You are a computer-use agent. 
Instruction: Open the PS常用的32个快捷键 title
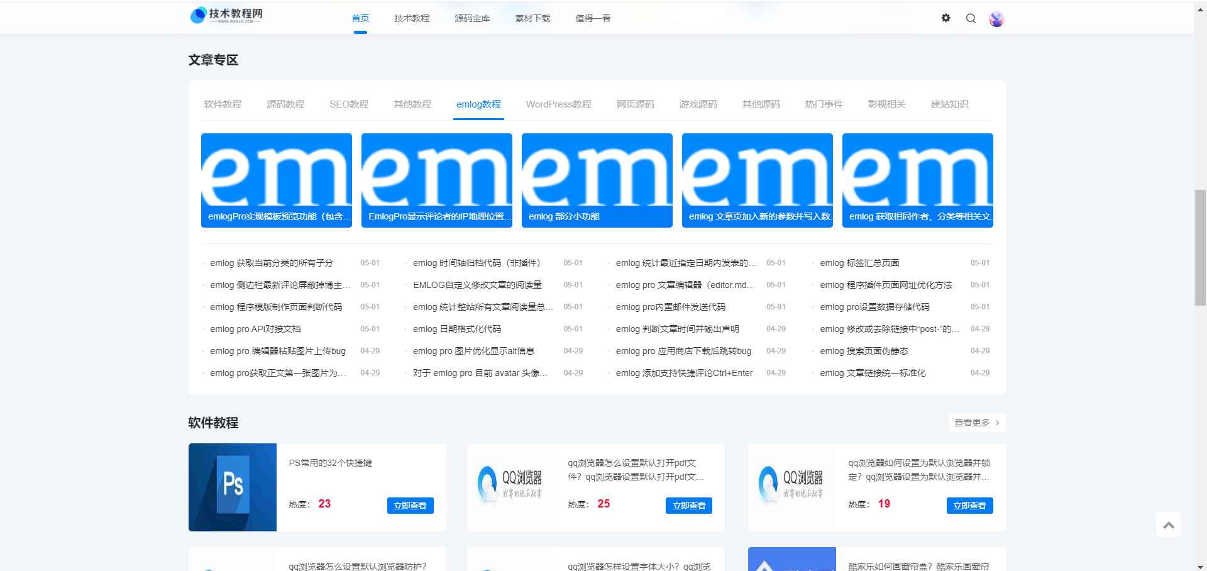[330, 463]
